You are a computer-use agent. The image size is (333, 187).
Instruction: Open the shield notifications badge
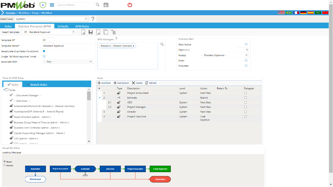(x=43, y=5)
